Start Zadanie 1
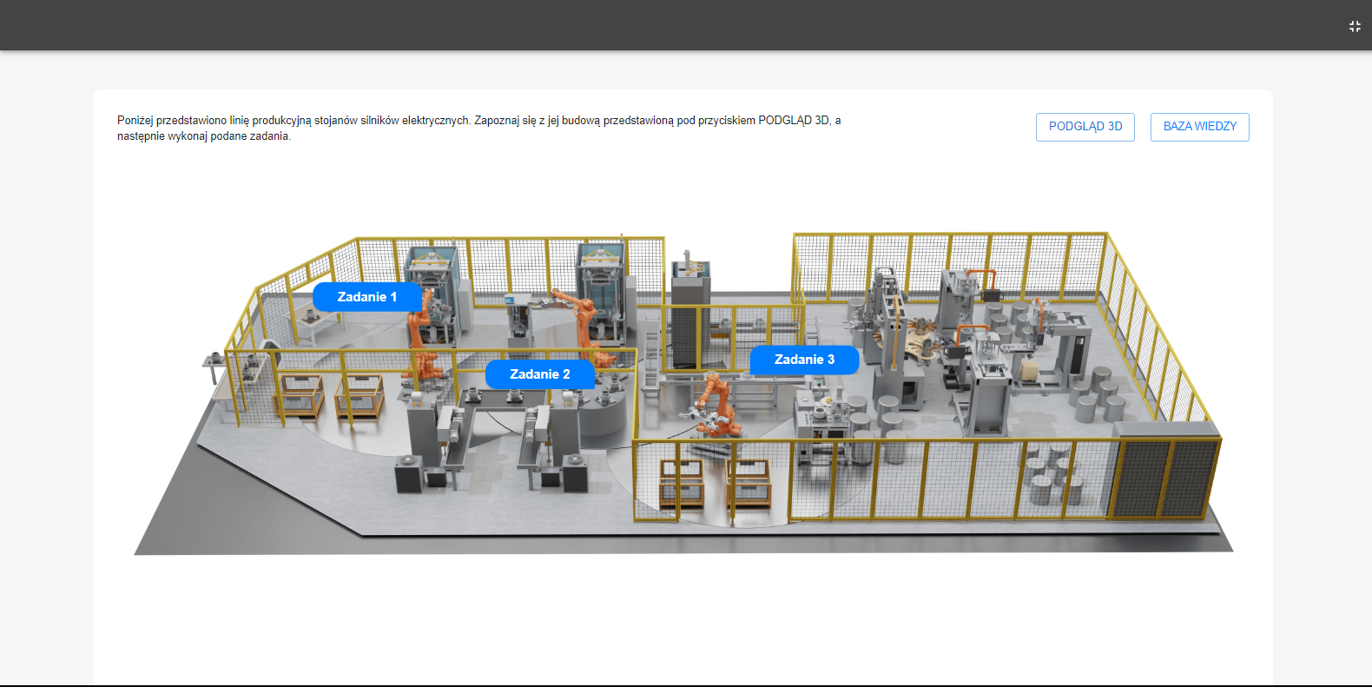This screenshot has width=1372, height=687. [366, 297]
